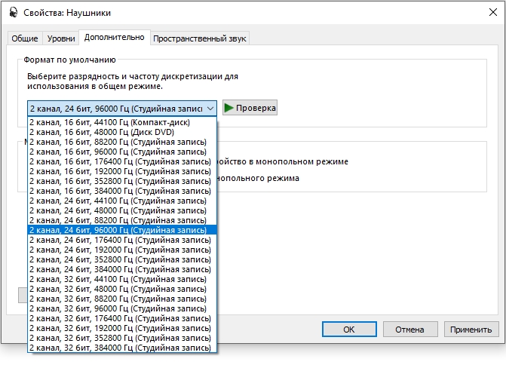The image size is (506, 371).
Task: Click the Применить button
Action: (471, 330)
